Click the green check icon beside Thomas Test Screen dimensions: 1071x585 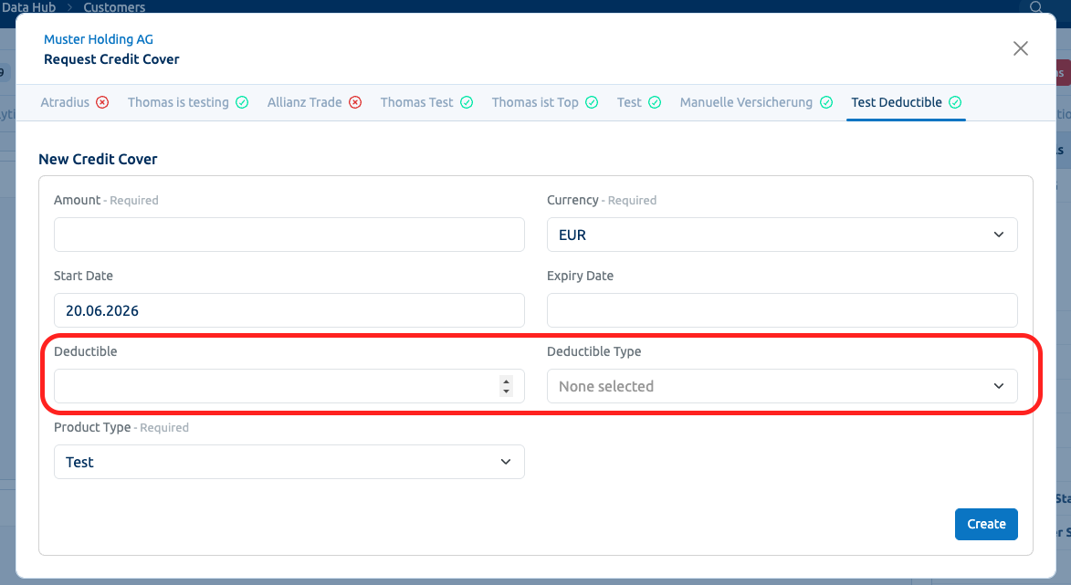click(x=467, y=102)
